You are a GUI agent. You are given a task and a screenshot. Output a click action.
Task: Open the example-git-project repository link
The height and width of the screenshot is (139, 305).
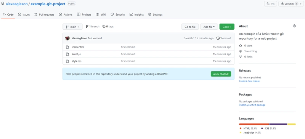point(48,4)
